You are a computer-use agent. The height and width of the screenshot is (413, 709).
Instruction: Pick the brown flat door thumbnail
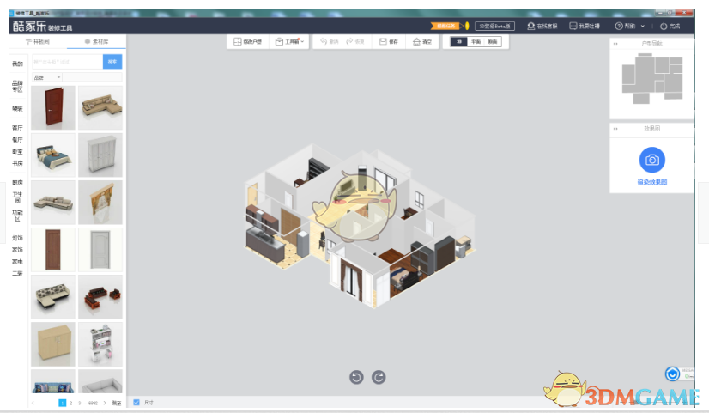(53, 249)
